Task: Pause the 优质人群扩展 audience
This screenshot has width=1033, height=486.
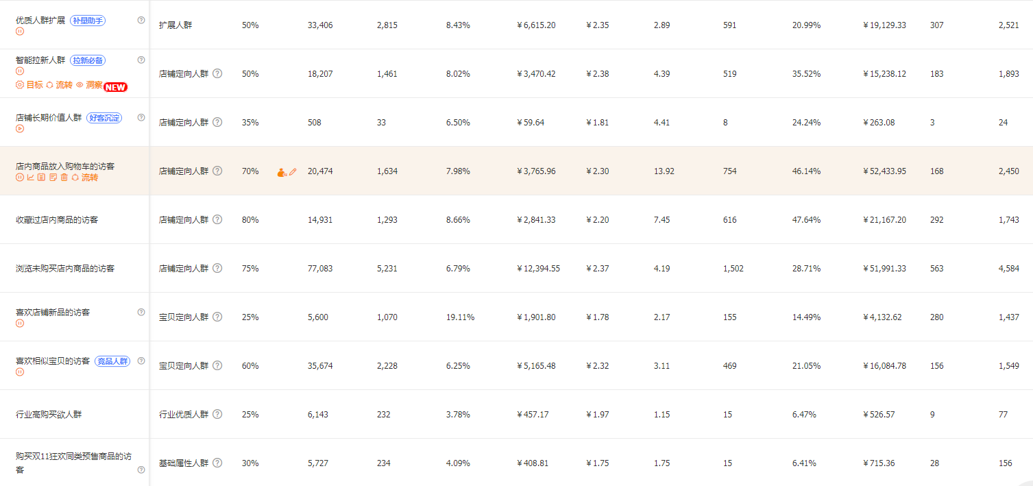Action: coord(20,31)
